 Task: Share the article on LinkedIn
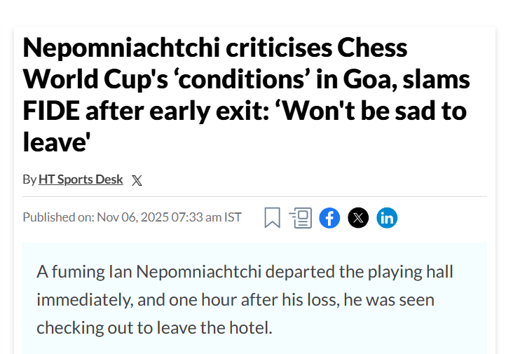[387, 217]
